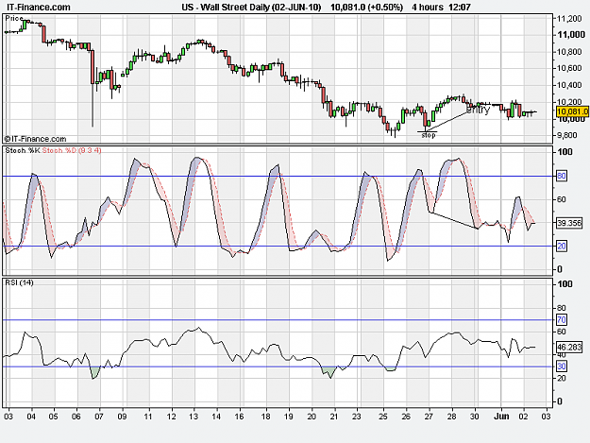Select the 'entry' annotation on the price chart
590x443 pixels.
tap(478, 110)
